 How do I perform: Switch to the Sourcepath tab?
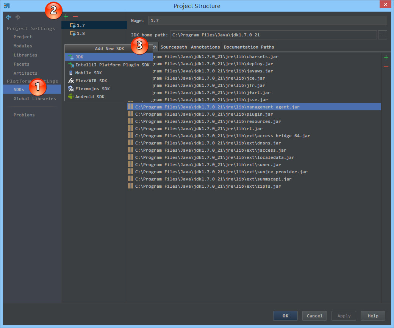pyautogui.click(x=174, y=47)
